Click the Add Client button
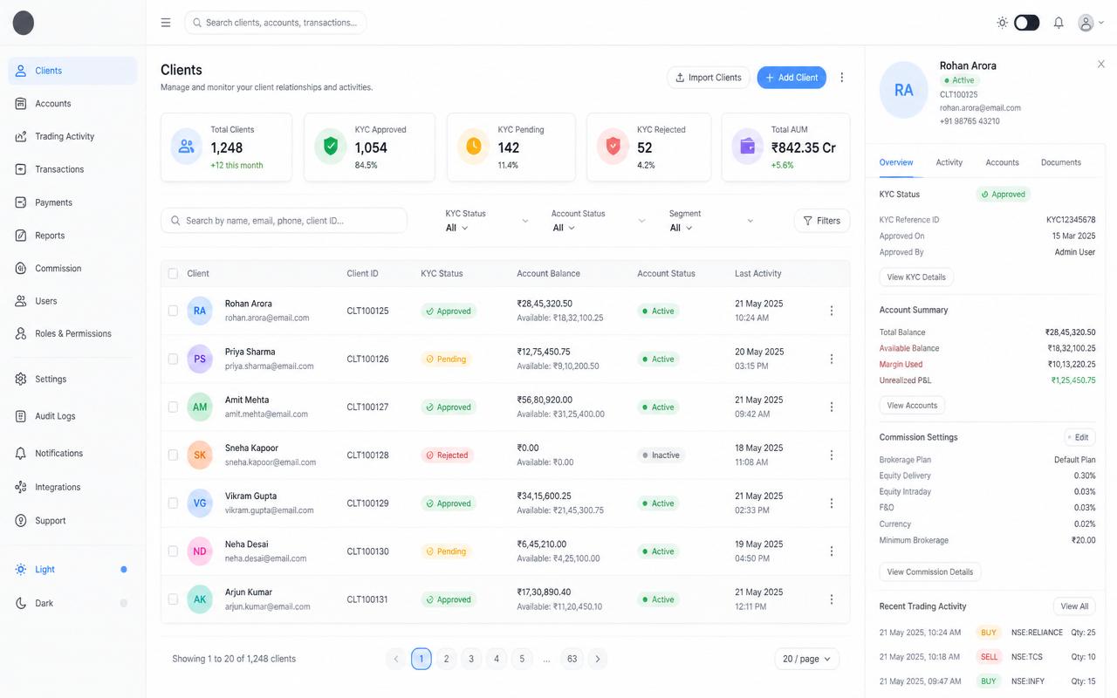 (x=791, y=78)
